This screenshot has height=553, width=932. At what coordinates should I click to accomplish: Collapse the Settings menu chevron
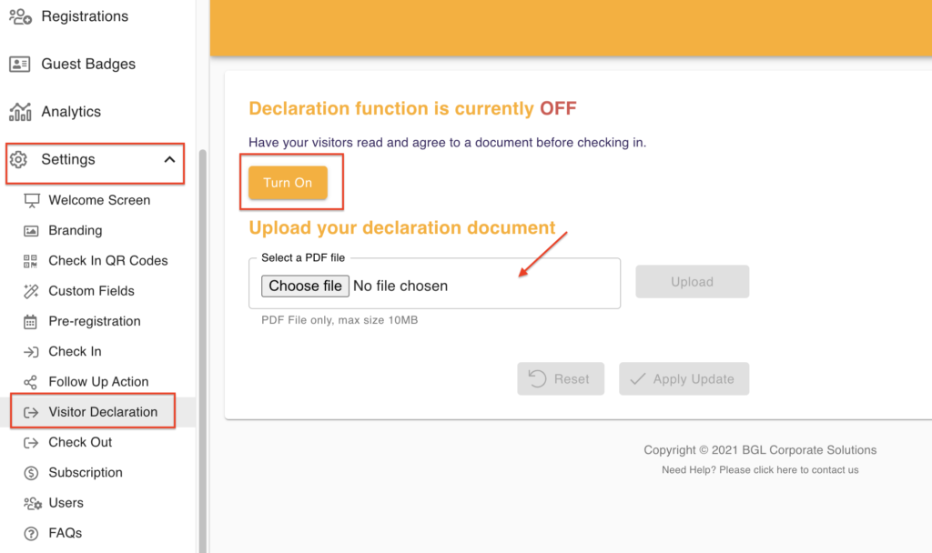point(169,160)
